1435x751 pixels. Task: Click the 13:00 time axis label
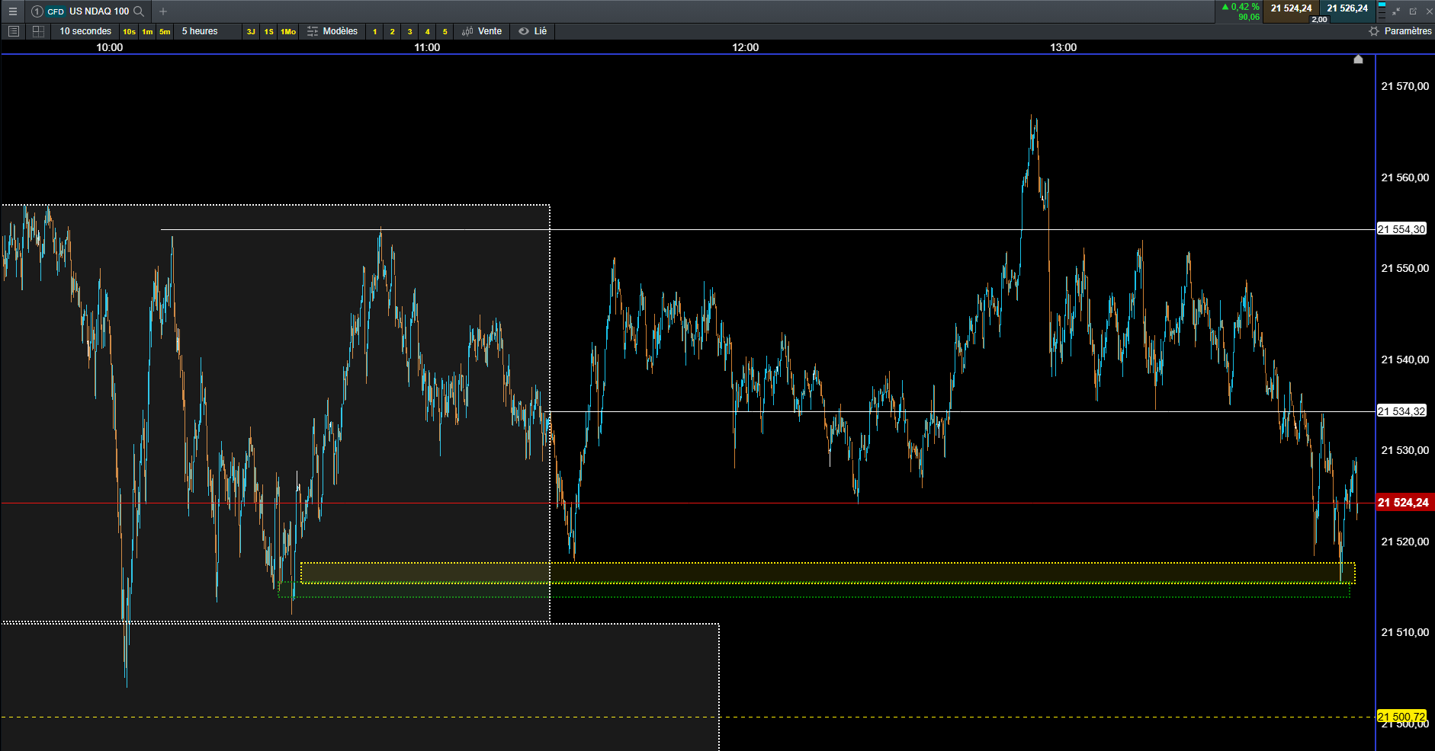coord(1064,47)
